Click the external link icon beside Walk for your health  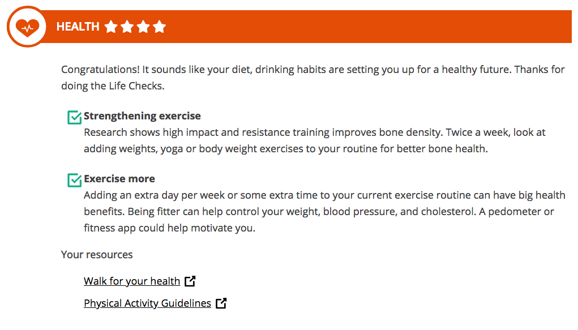tap(190, 280)
